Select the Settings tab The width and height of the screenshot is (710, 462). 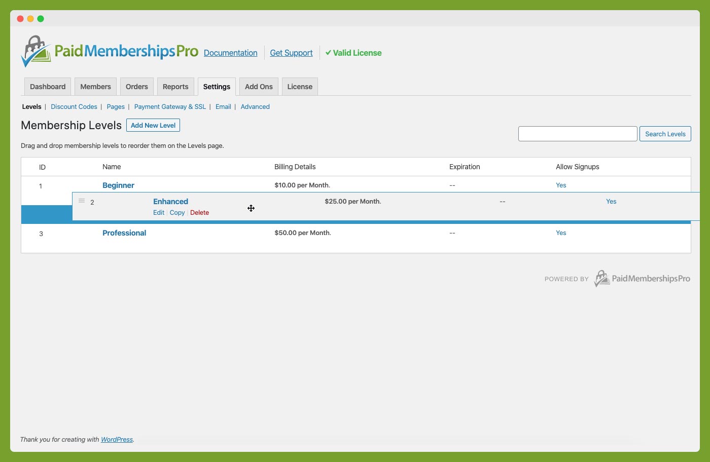[217, 87]
